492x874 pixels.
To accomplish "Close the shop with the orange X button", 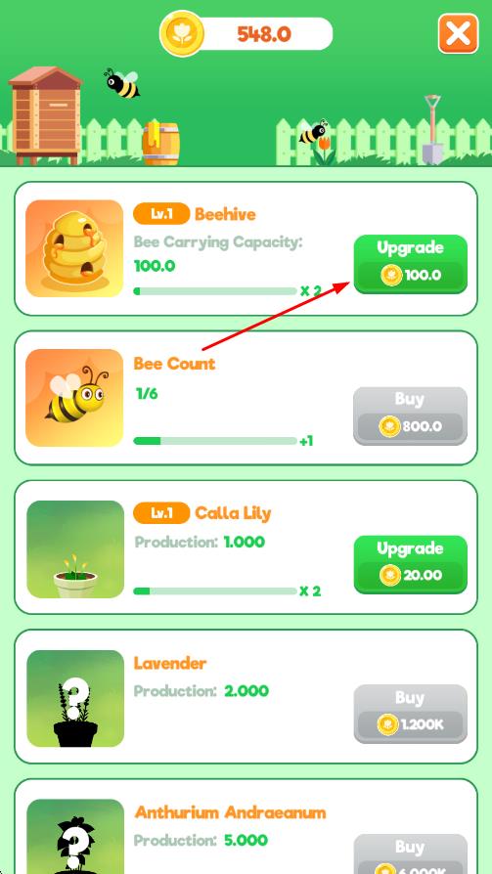I will coord(458,34).
